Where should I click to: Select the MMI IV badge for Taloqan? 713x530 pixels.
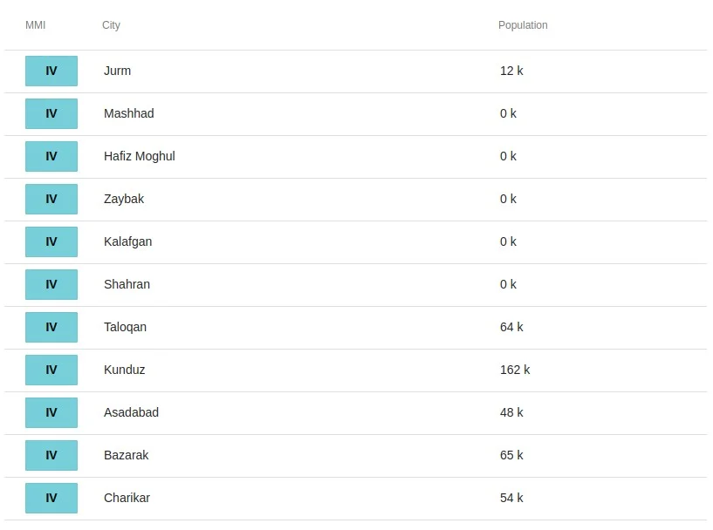click(x=51, y=327)
